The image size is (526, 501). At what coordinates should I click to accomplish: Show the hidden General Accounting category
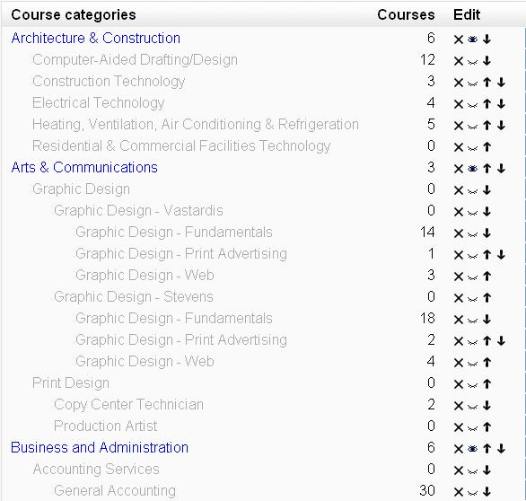click(472, 493)
